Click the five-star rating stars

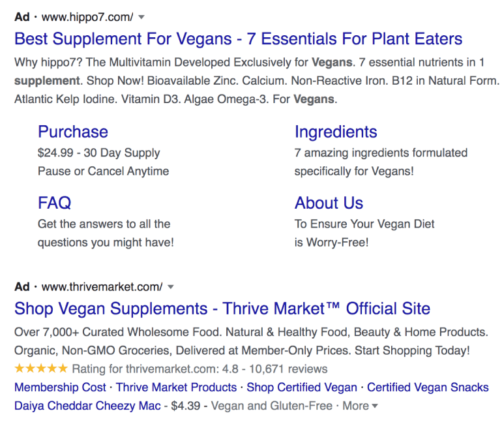pyautogui.click(x=40, y=369)
